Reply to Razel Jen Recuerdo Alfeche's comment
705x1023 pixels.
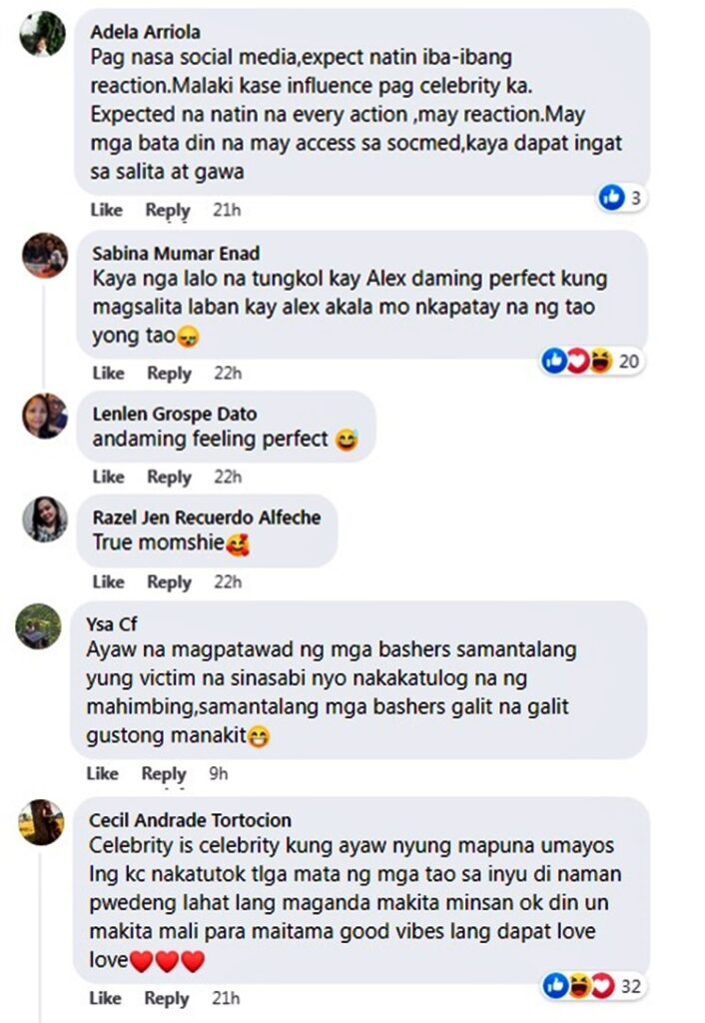click(x=169, y=581)
